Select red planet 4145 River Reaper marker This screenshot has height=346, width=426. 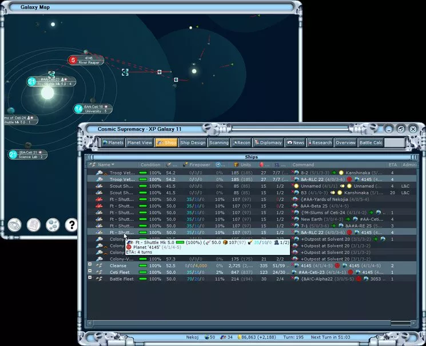[x=73, y=60]
